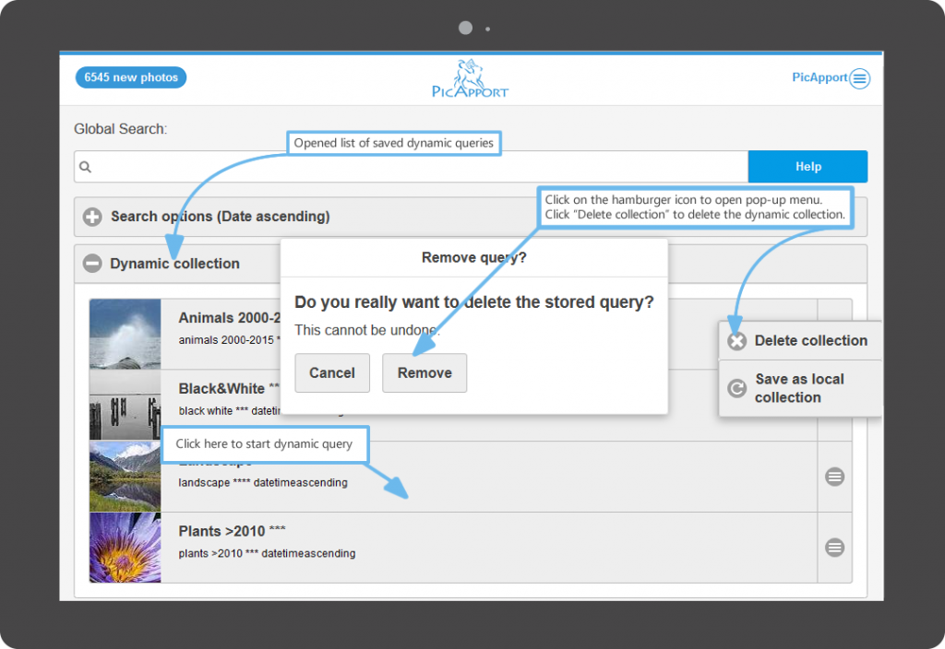This screenshot has width=945, height=649.
Task: Open hamburger menu for Plants >2010 collection
Action: click(x=834, y=548)
